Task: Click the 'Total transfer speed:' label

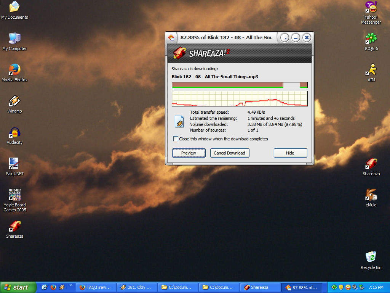Action: click(209, 112)
